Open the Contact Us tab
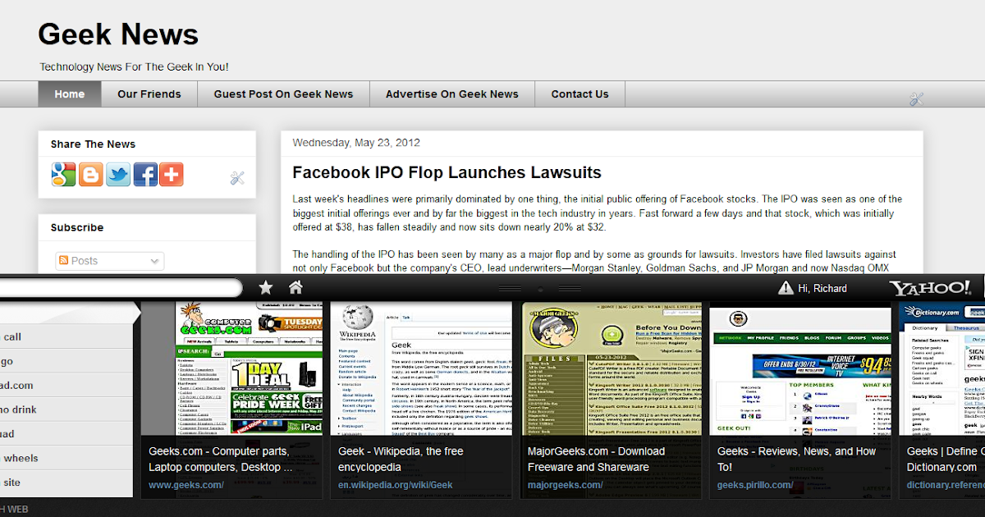The image size is (985, 517). pyautogui.click(x=580, y=94)
